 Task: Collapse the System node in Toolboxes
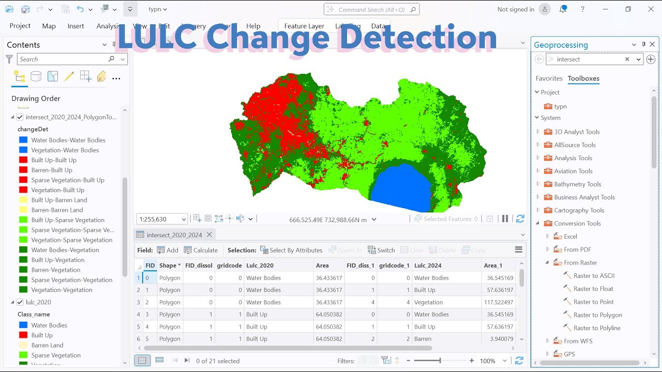537,118
